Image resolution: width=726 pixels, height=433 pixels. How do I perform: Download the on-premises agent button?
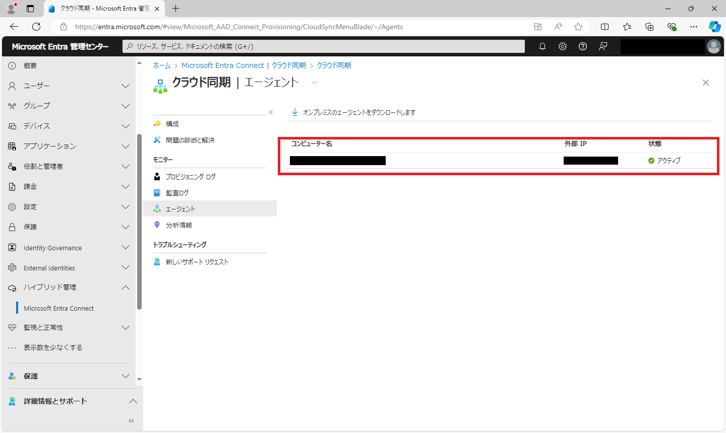[x=353, y=112]
